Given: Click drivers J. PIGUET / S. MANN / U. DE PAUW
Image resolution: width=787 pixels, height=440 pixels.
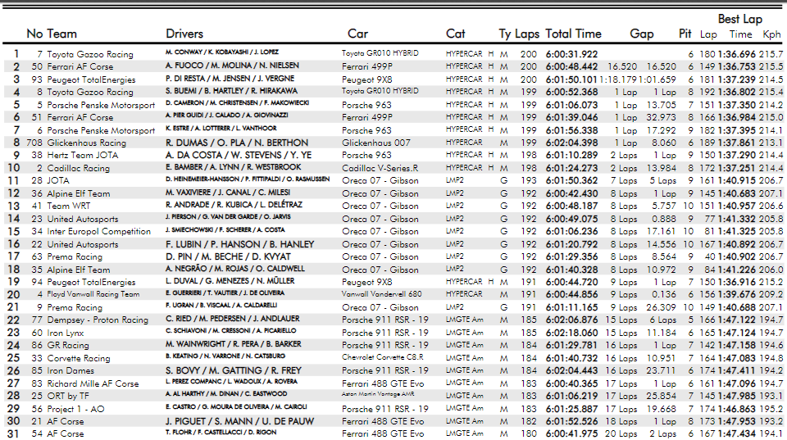Looking at the screenshot, I should (239, 421).
